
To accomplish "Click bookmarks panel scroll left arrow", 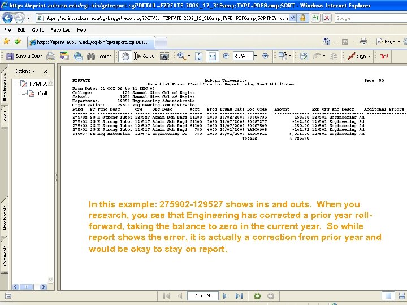I will 16,287.
